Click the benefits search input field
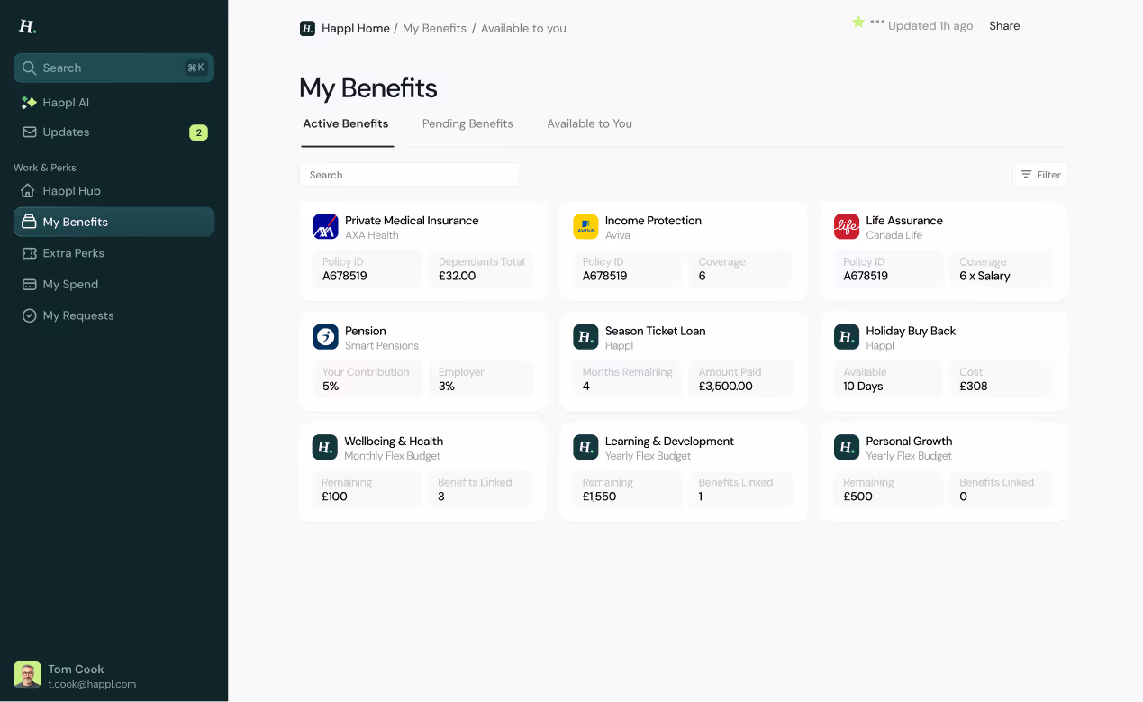 [x=410, y=174]
